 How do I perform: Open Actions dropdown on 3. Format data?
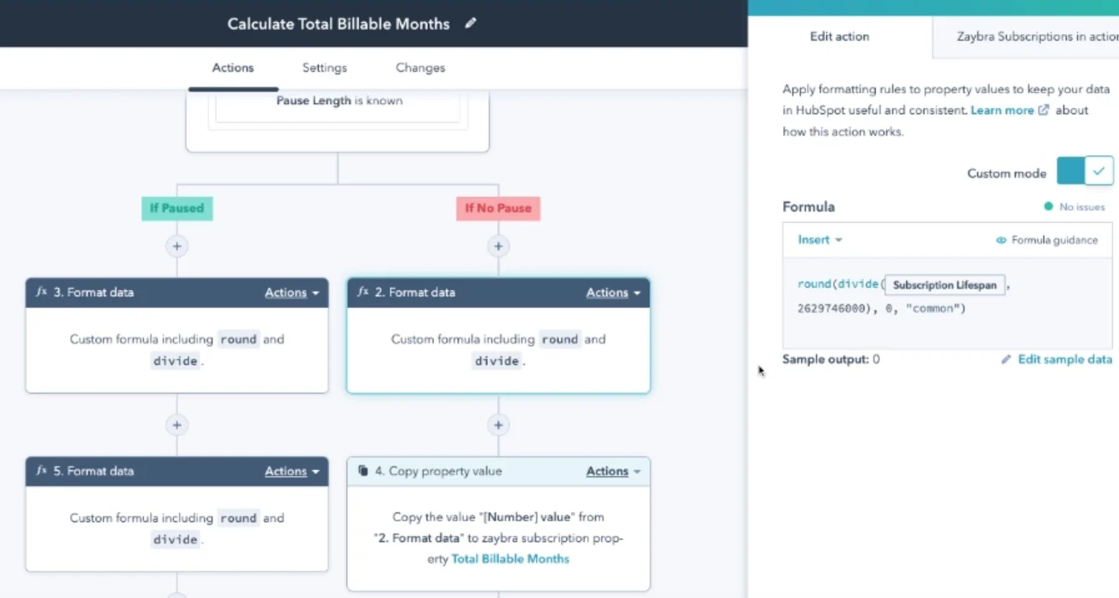[x=291, y=293]
